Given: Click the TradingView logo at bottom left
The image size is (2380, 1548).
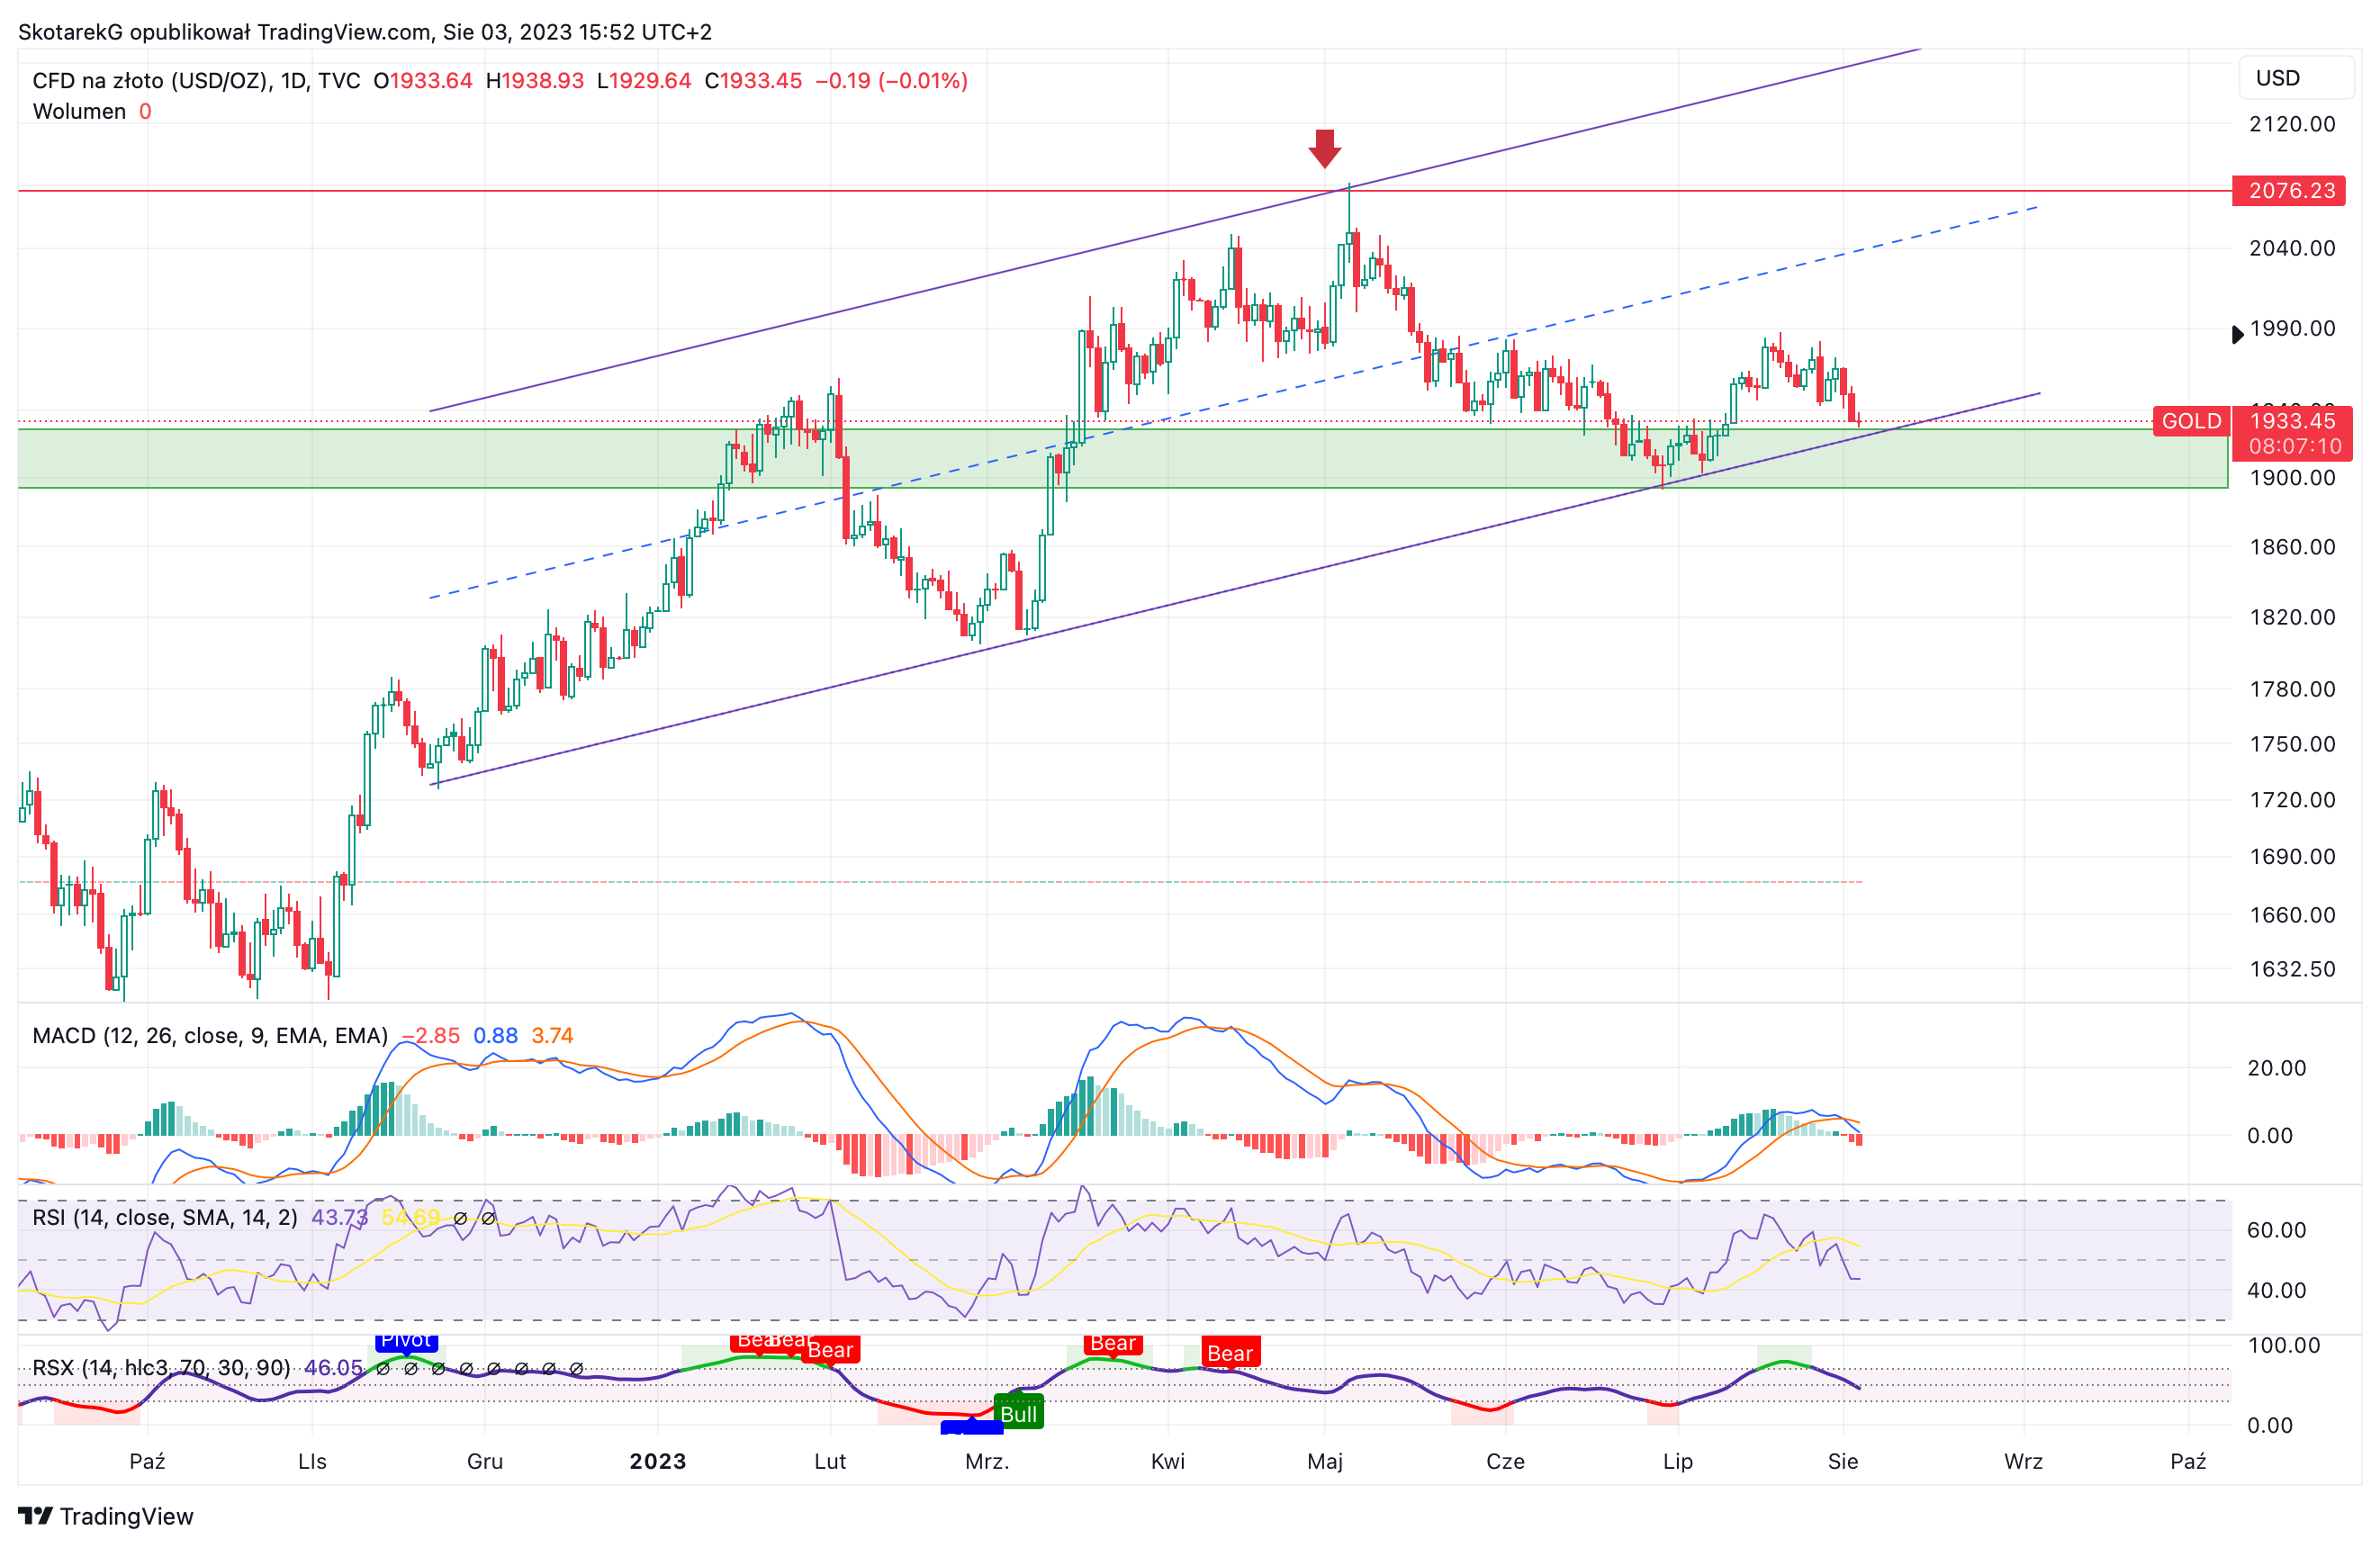Looking at the screenshot, I should click(105, 1516).
